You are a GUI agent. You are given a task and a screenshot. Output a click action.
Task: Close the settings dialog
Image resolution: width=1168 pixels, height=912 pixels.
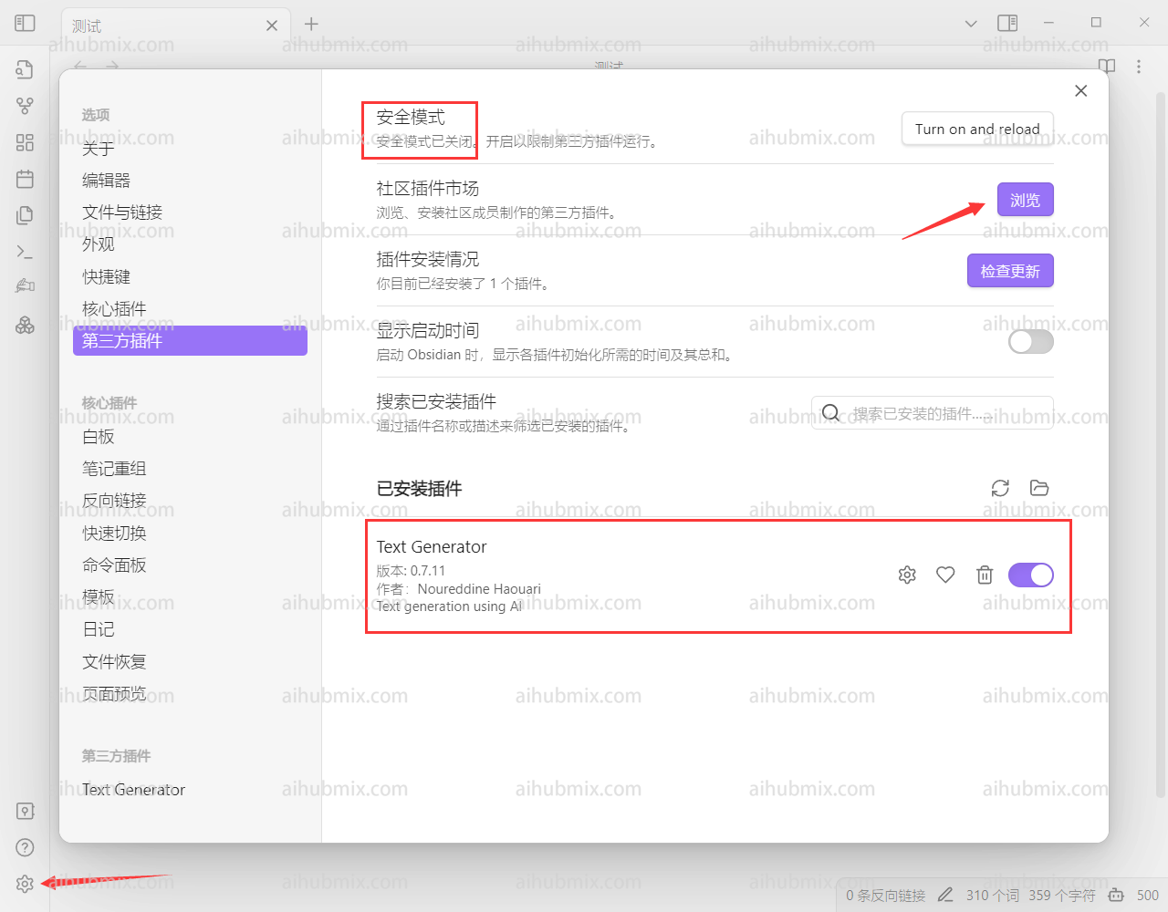click(x=1080, y=90)
